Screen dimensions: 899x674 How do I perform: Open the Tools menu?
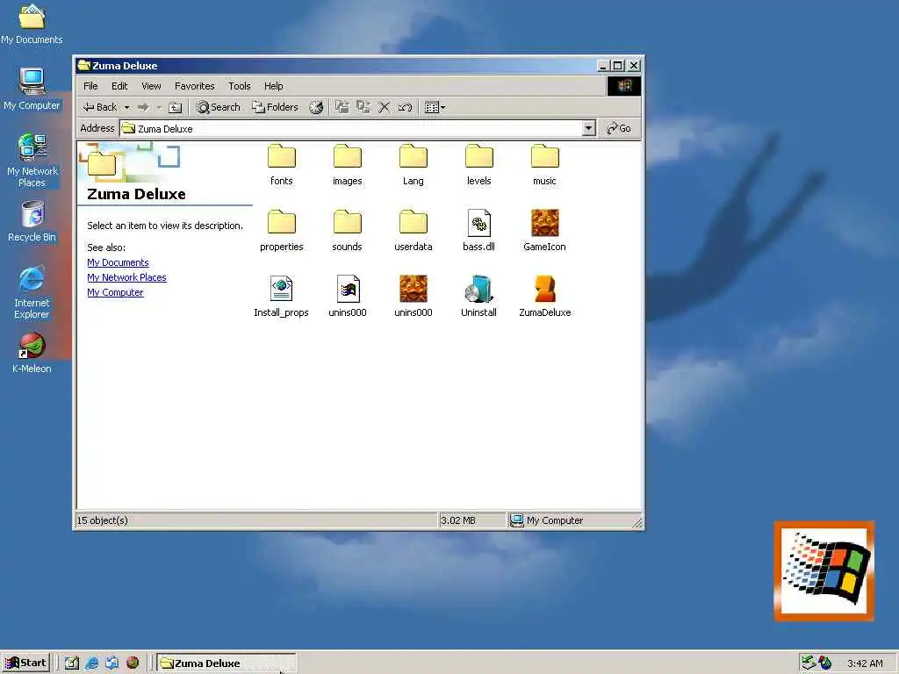[x=240, y=86]
